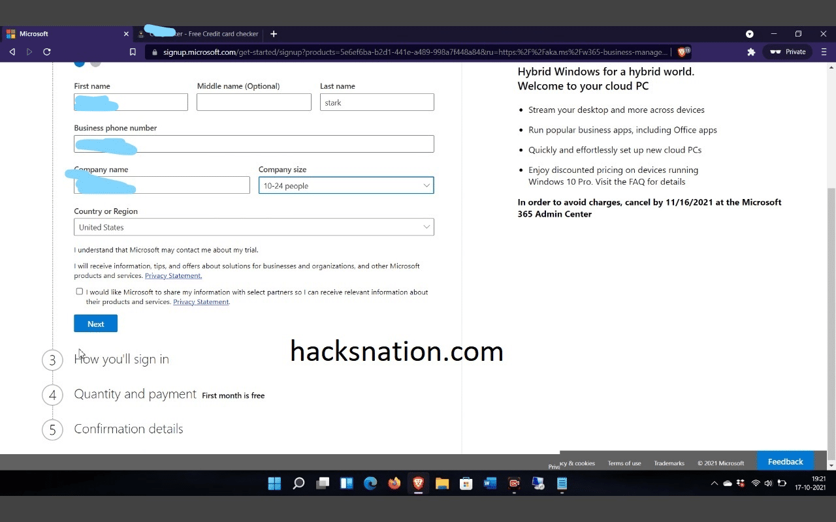Launch Microsoft Edge from the taskbar
836x522 pixels.
[370, 484]
